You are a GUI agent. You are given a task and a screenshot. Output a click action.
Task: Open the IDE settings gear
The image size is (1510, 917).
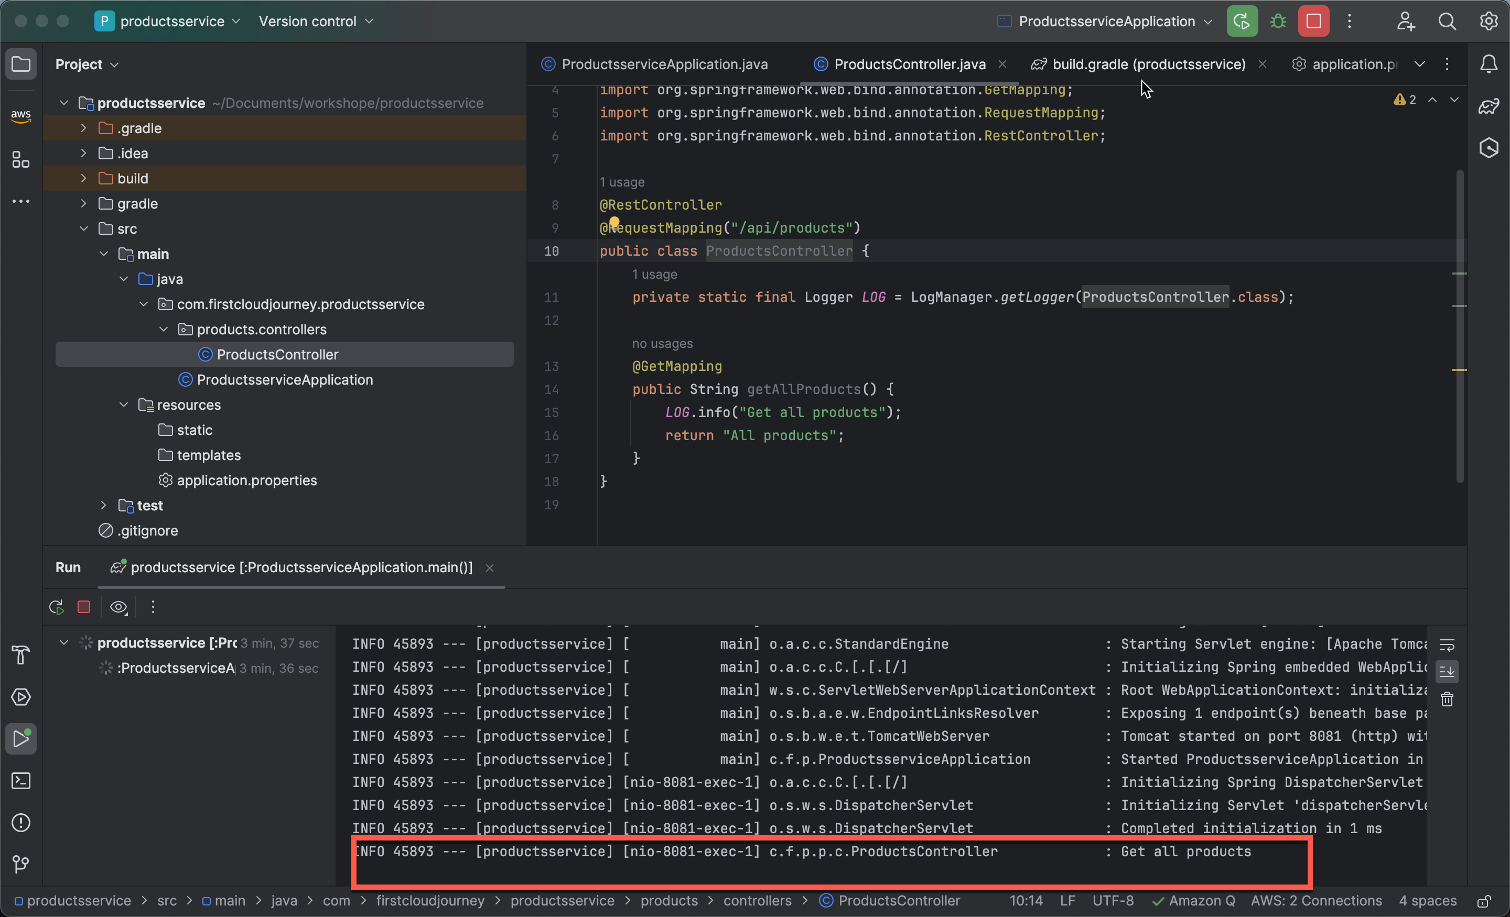coord(1489,21)
